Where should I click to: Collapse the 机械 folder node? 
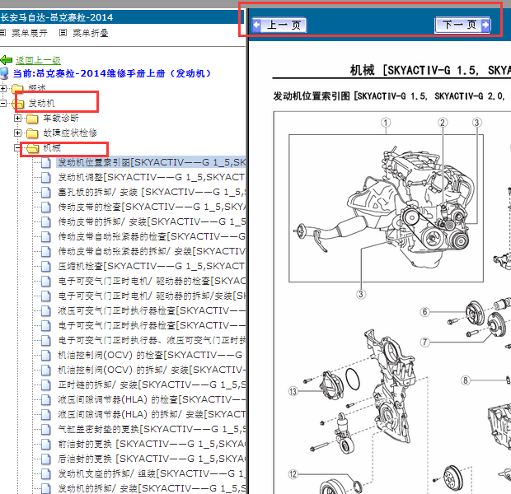coord(17,148)
